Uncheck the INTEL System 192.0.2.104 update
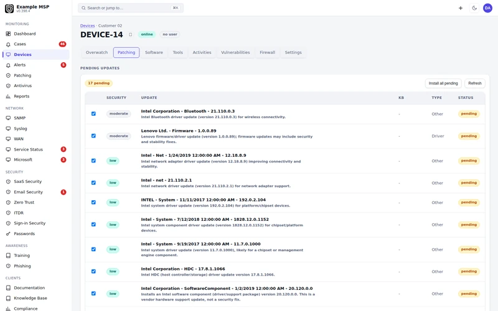This screenshot has height=311, width=498. 93,202
